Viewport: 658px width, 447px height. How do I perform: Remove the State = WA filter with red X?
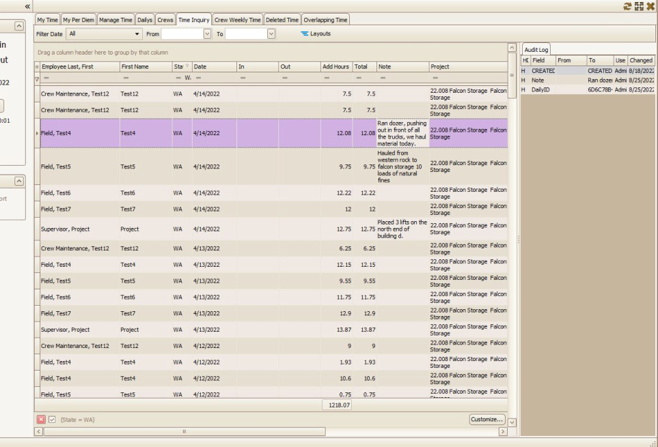pos(40,419)
